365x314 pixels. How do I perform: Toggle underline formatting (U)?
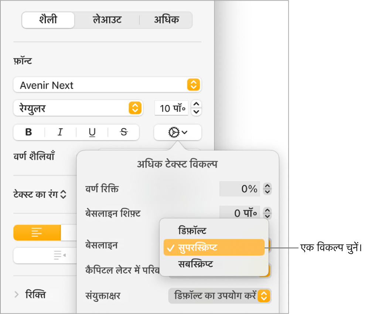point(92,132)
